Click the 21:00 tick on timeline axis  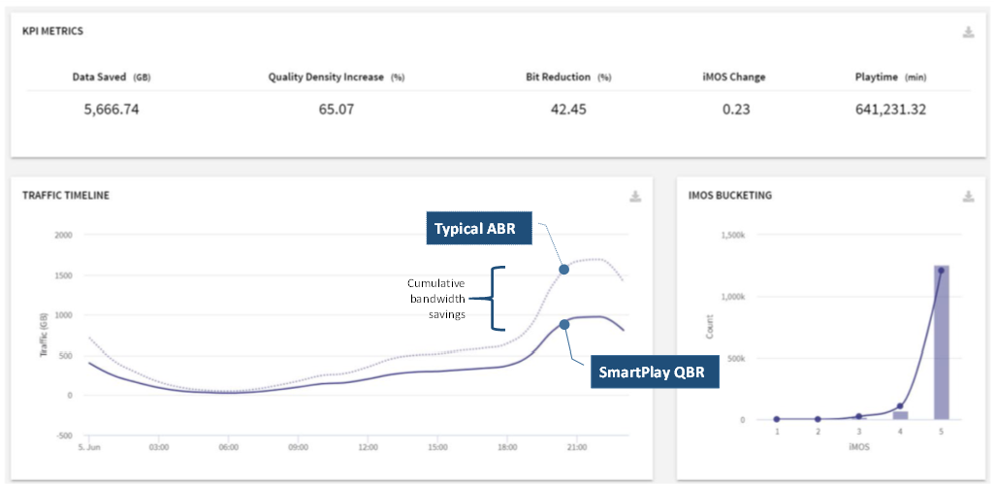[576, 447]
